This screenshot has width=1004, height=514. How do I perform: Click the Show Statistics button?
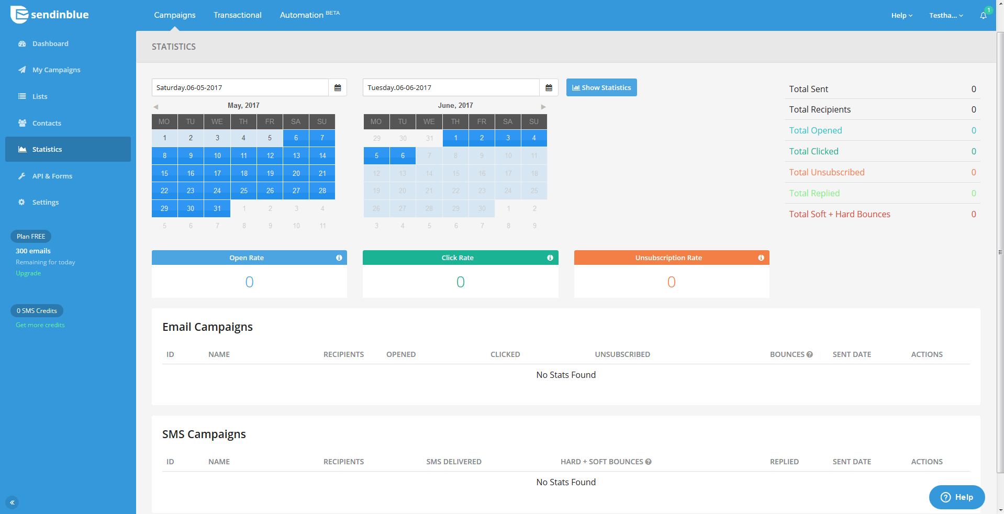pos(601,87)
